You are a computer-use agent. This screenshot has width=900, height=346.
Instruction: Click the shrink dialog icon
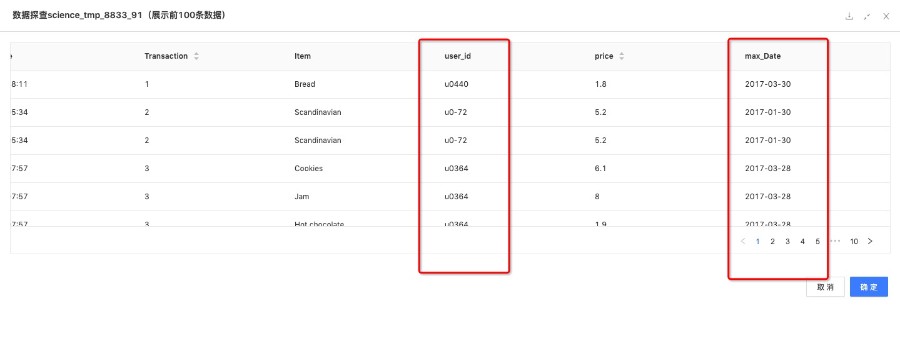point(867,16)
